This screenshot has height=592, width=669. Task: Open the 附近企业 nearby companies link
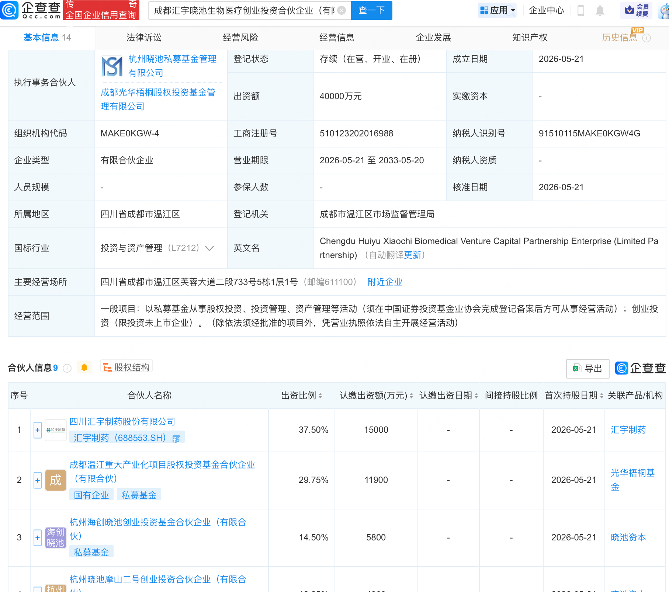(x=385, y=282)
